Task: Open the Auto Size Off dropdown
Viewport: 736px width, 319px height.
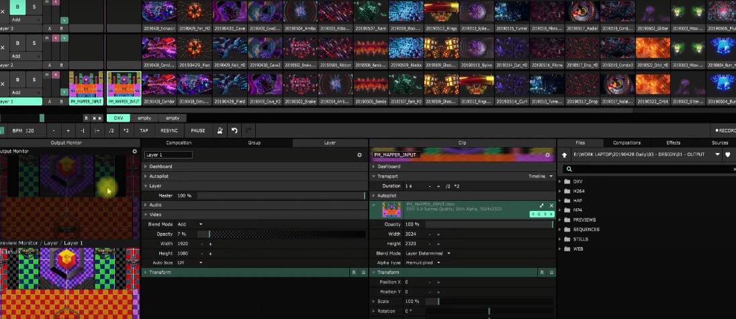Action: 190,263
